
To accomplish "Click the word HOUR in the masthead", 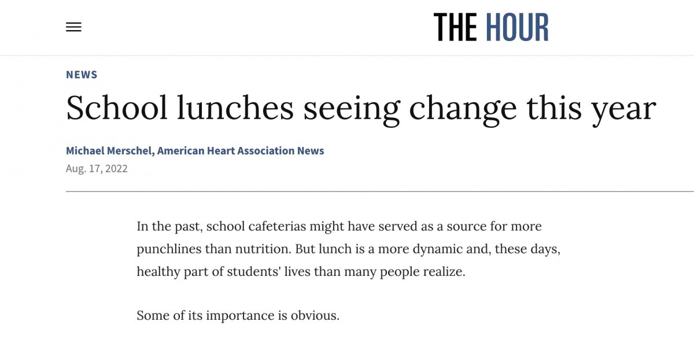I will (517, 27).
